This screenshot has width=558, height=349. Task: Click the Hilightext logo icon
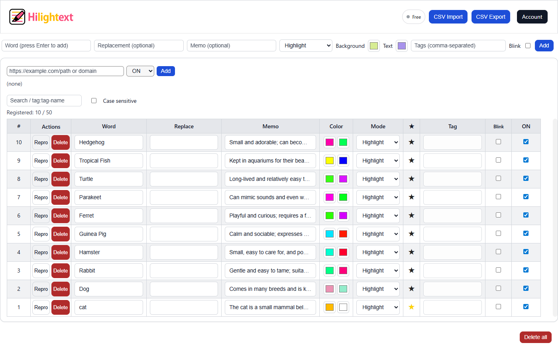17,17
